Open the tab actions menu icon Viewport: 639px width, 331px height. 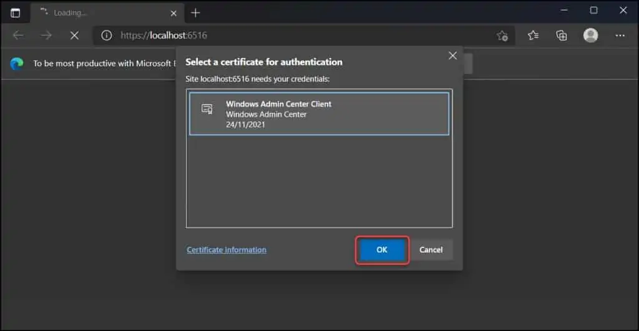[x=16, y=13]
